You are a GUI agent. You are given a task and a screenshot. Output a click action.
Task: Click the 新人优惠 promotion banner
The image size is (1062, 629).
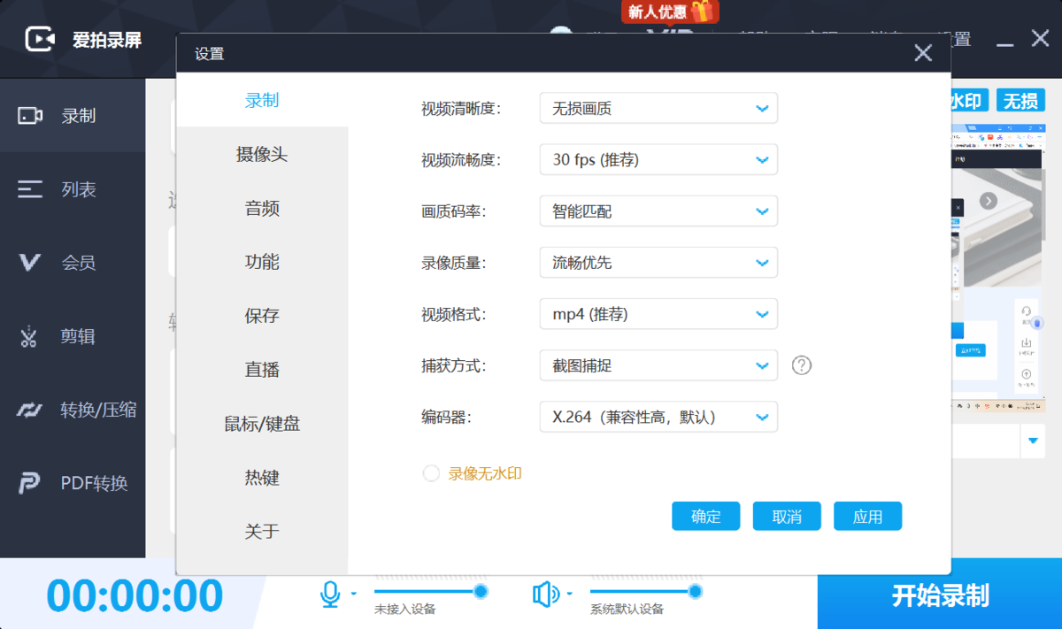668,12
